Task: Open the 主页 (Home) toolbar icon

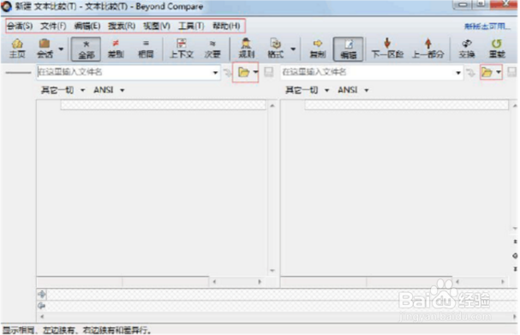Action: 17,49
